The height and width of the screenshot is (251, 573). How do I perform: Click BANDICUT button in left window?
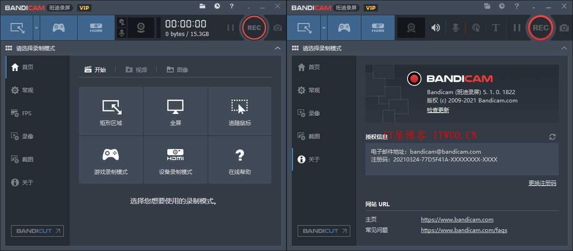click(x=37, y=231)
